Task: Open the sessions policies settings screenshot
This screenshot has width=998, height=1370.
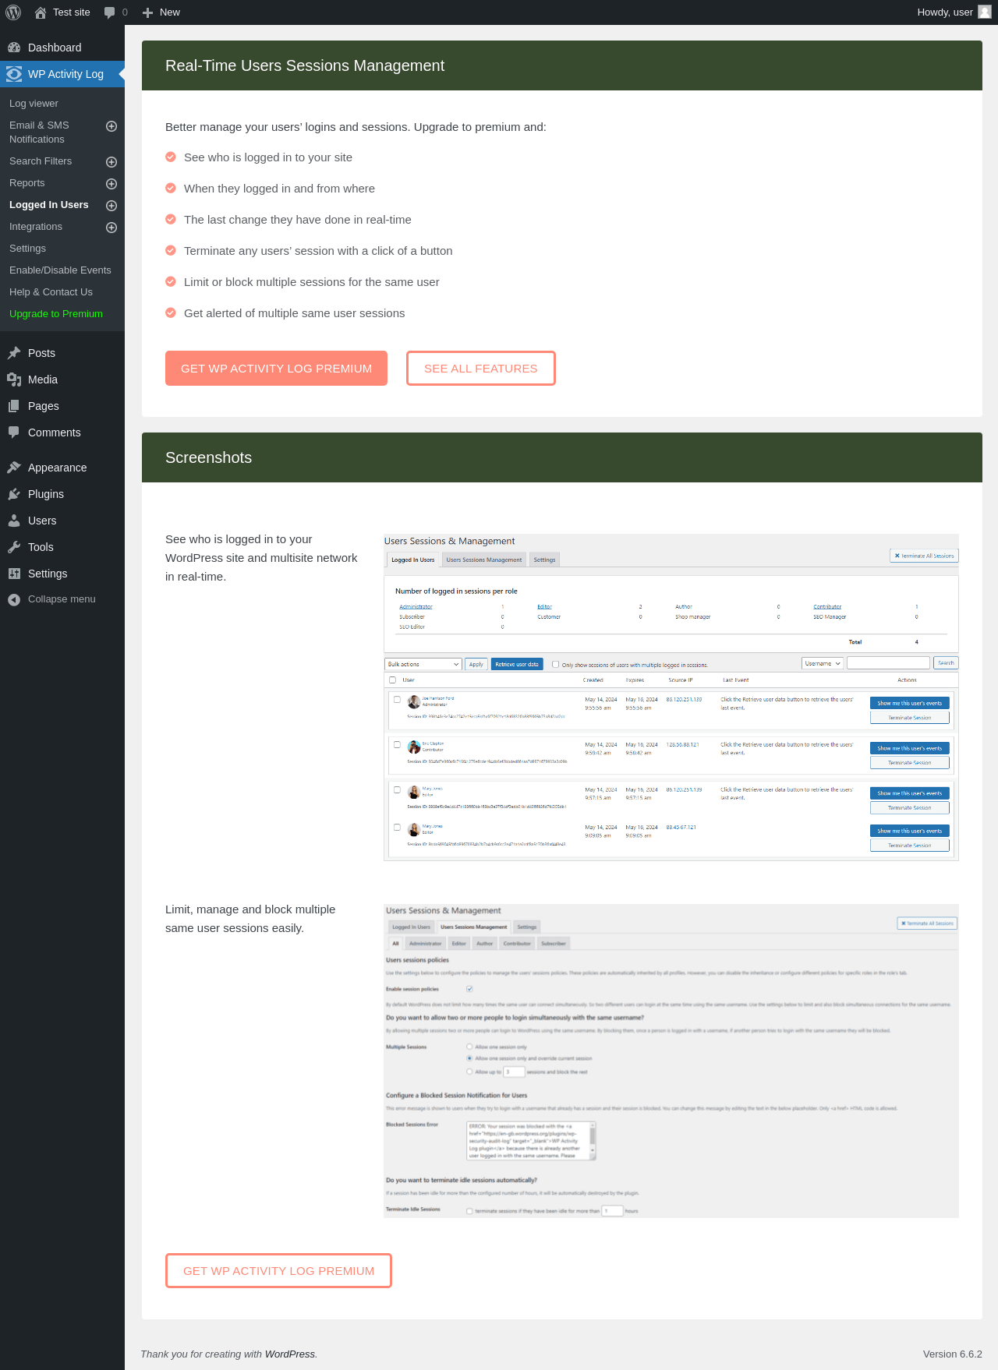Action: point(671,1061)
